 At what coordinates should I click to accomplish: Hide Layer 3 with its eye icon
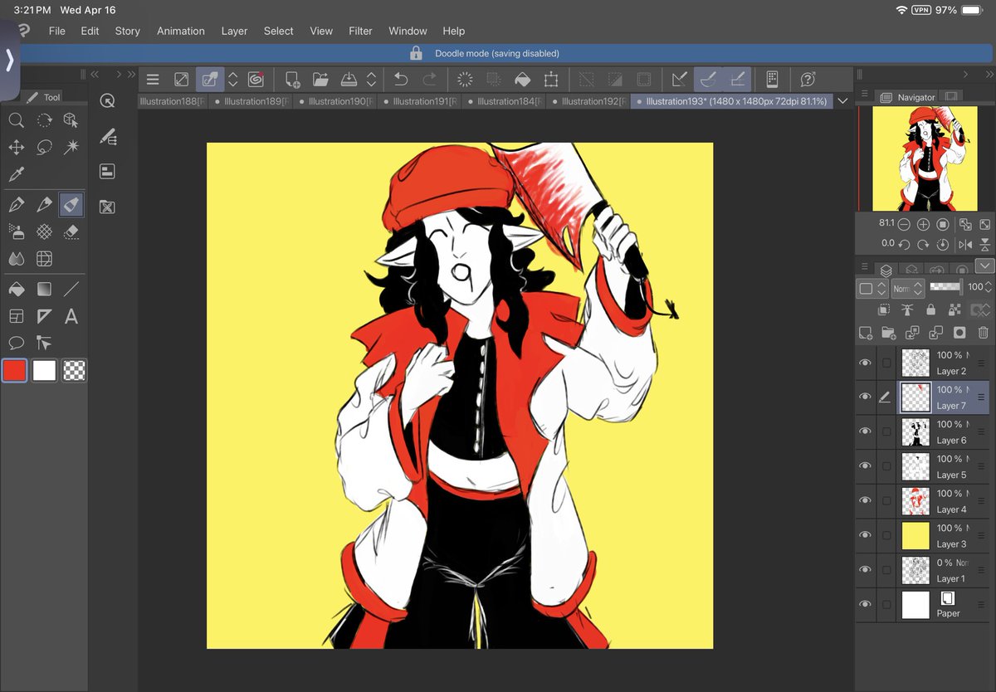coord(865,535)
